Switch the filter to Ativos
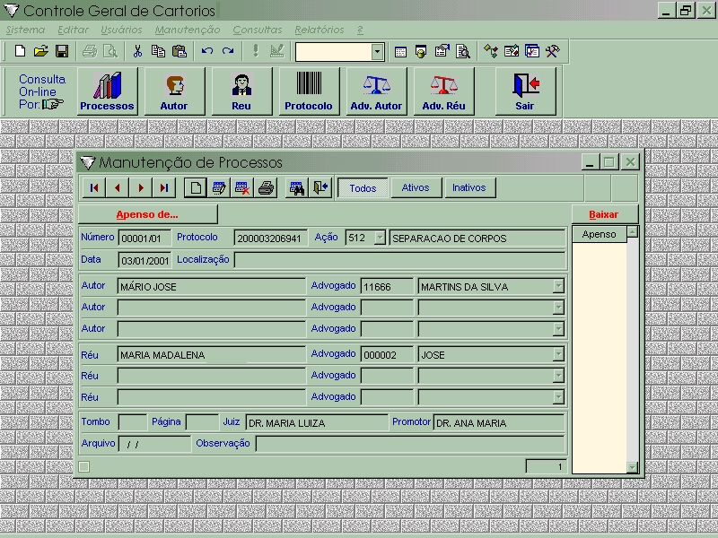718x538 pixels. click(416, 188)
